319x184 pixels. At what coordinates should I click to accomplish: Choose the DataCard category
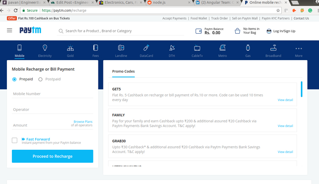[146, 51]
